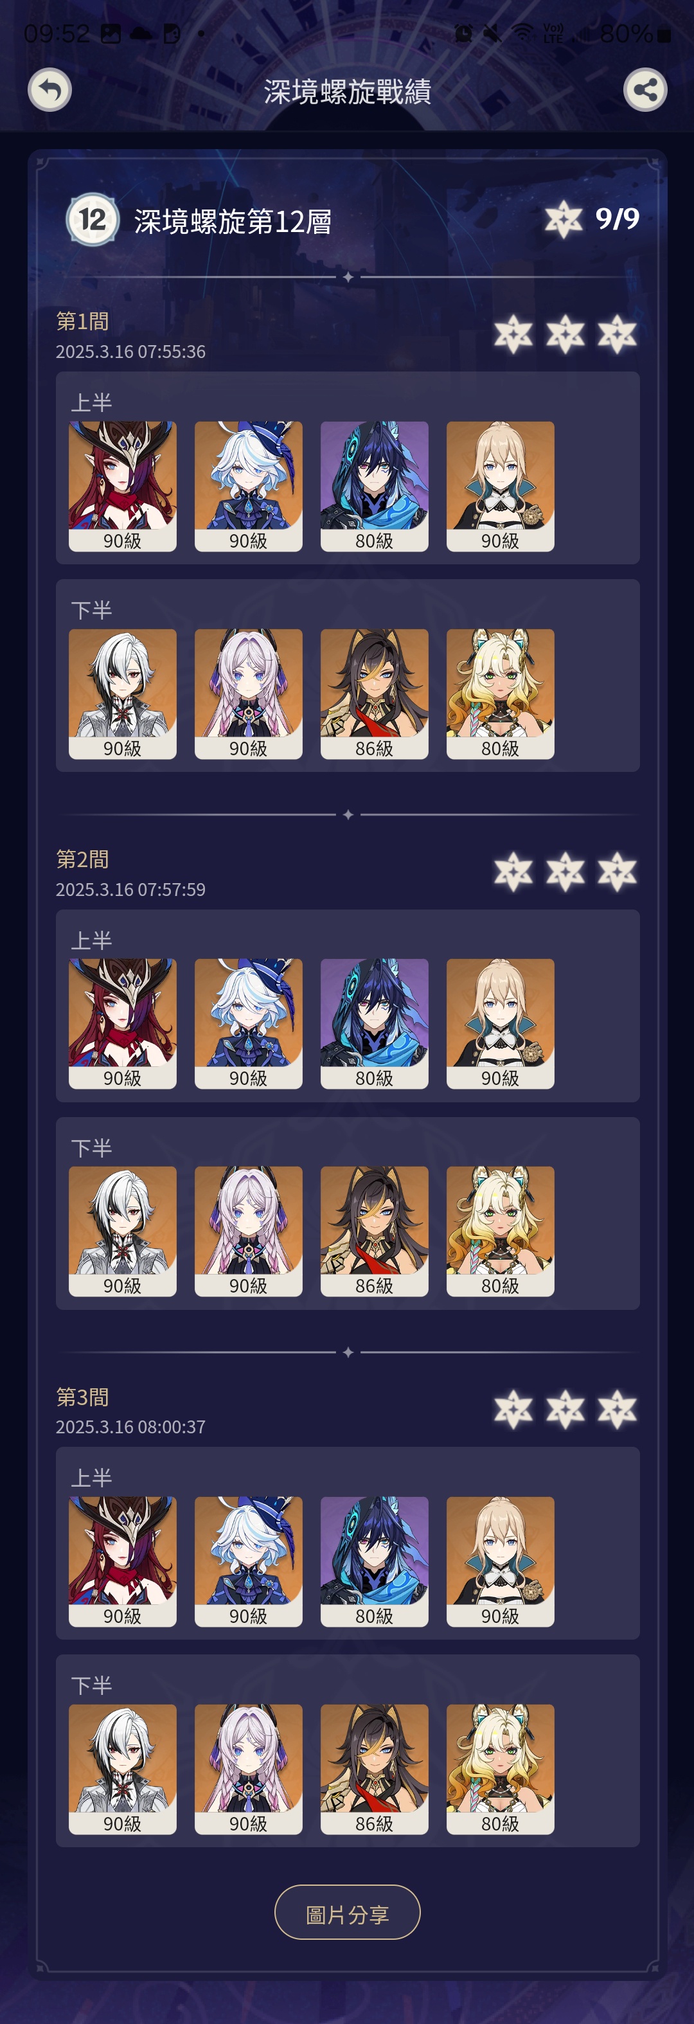The width and height of the screenshot is (694, 2024).
Task: Click the 9/9 star total icon
Action: [x=564, y=219]
